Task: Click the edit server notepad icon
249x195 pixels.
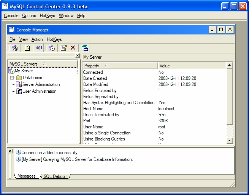Action: [x=64, y=48]
